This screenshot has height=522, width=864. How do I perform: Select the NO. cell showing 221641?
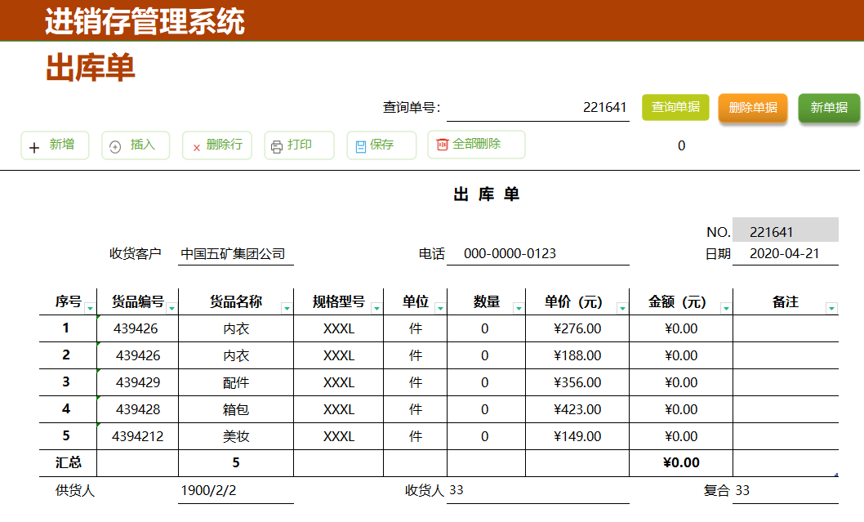(x=786, y=230)
